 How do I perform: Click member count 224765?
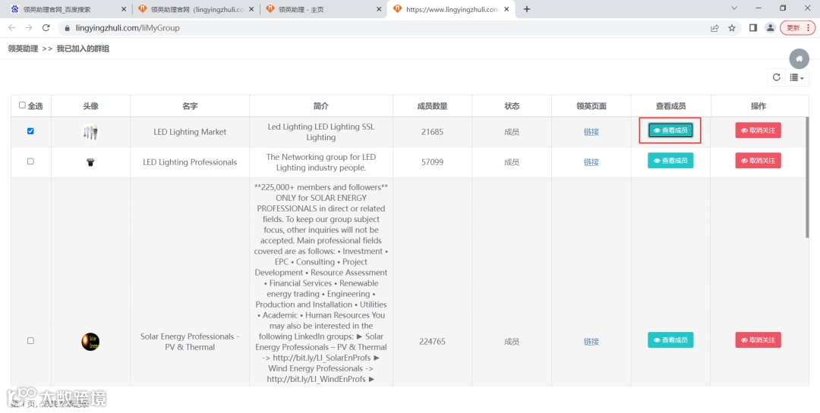pyautogui.click(x=432, y=342)
